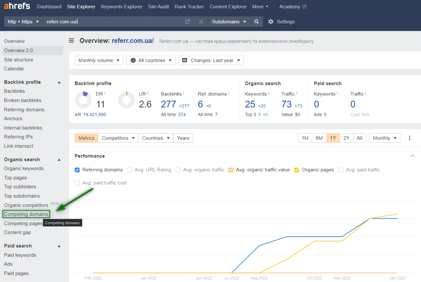Go to the Dashboard nav item
Image resolution: width=421 pixels, height=282 pixels.
pyautogui.click(x=49, y=7)
